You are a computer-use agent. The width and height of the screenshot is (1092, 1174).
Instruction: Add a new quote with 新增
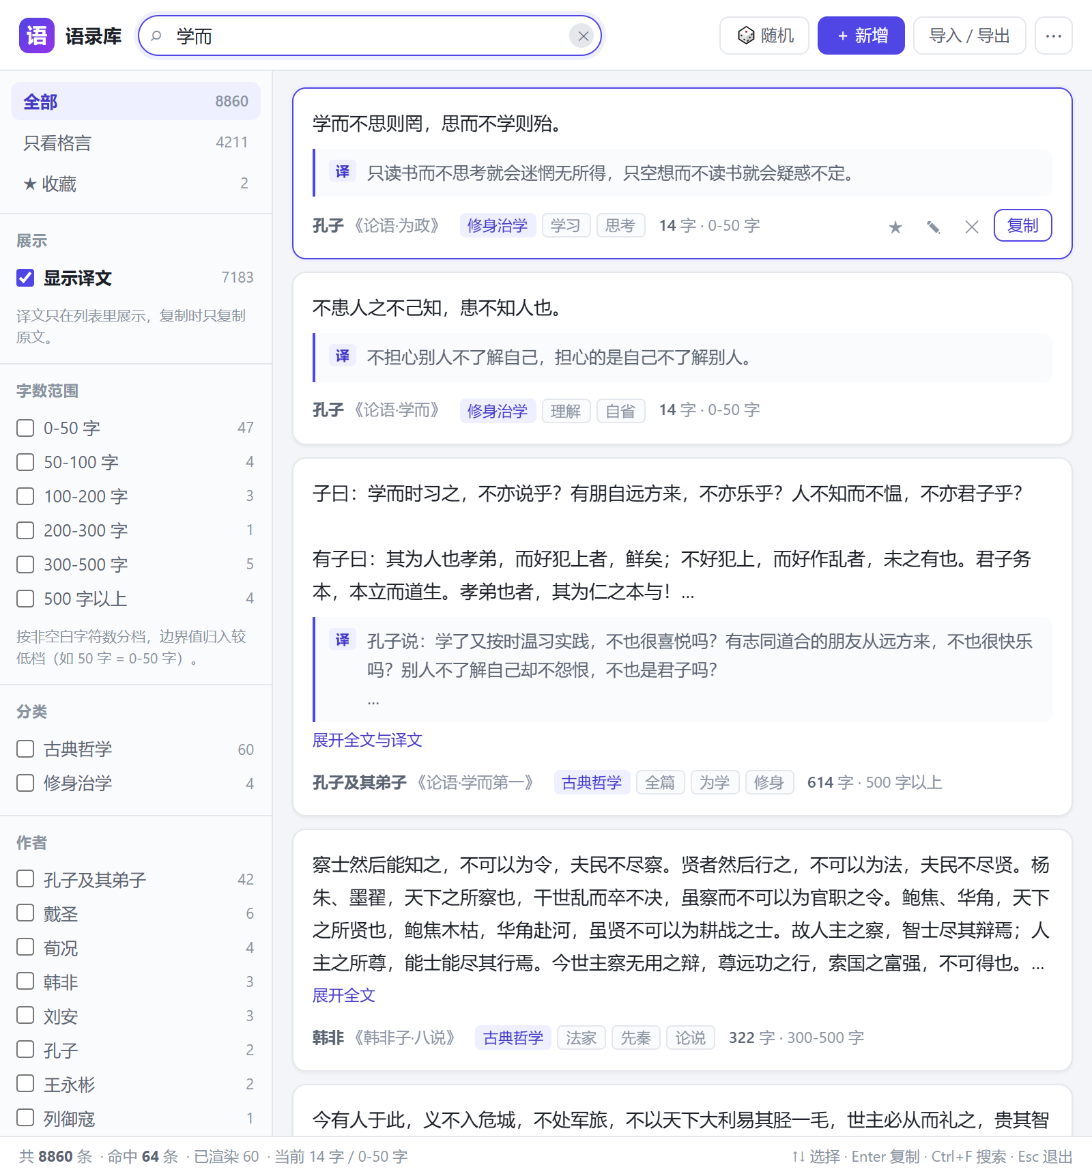pyautogui.click(x=861, y=35)
